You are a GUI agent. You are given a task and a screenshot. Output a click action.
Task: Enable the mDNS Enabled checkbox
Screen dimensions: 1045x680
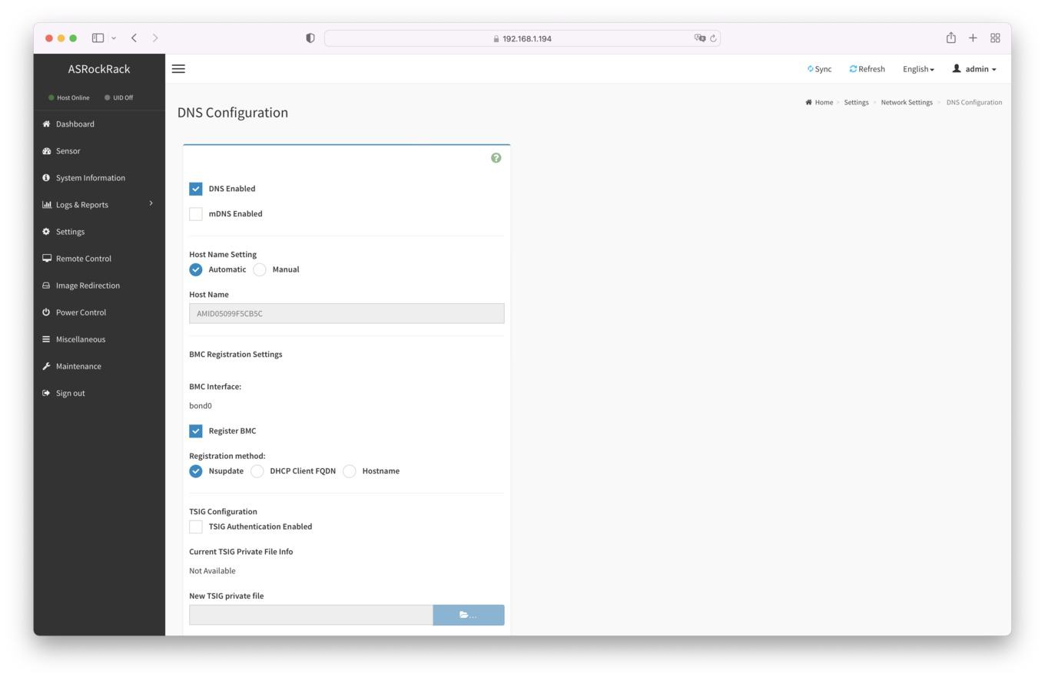pos(196,214)
